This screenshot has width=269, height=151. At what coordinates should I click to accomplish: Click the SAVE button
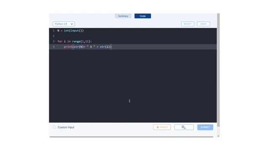[203, 24]
